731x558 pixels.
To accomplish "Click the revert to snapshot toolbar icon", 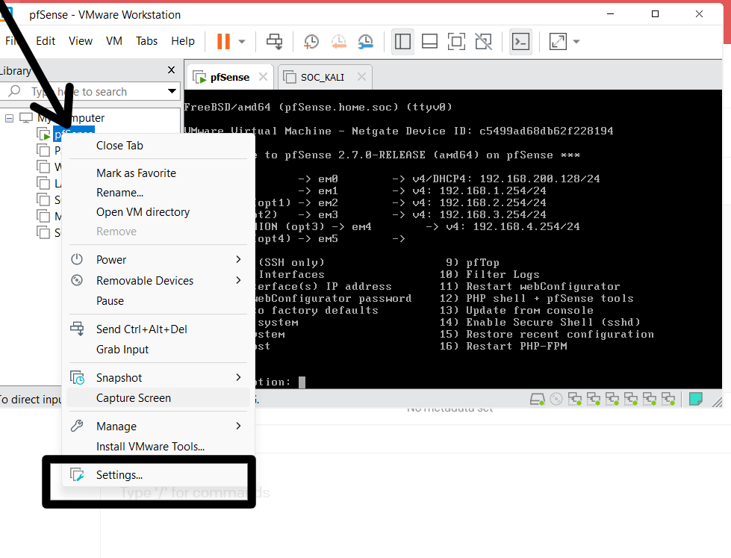I will tap(338, 42).
